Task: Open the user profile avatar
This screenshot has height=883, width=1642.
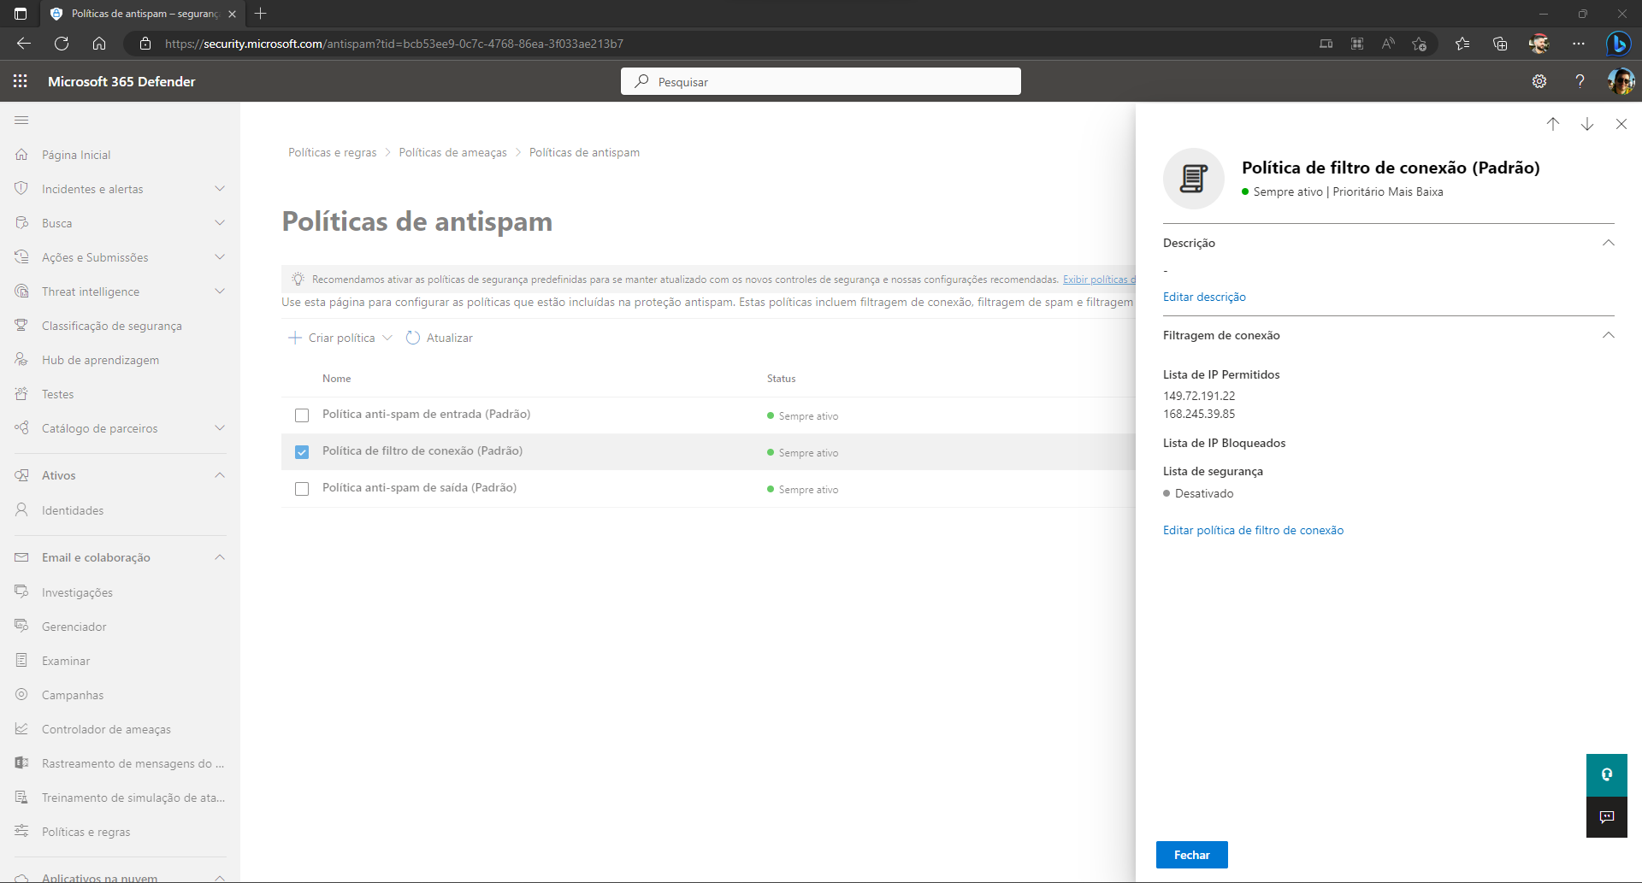Action: (x=1621, y=81)
